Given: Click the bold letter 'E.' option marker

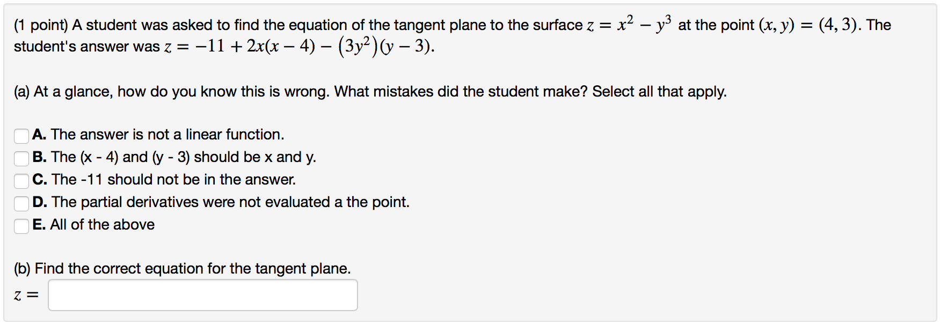Looking at the screenshot, I should [39, 225].
